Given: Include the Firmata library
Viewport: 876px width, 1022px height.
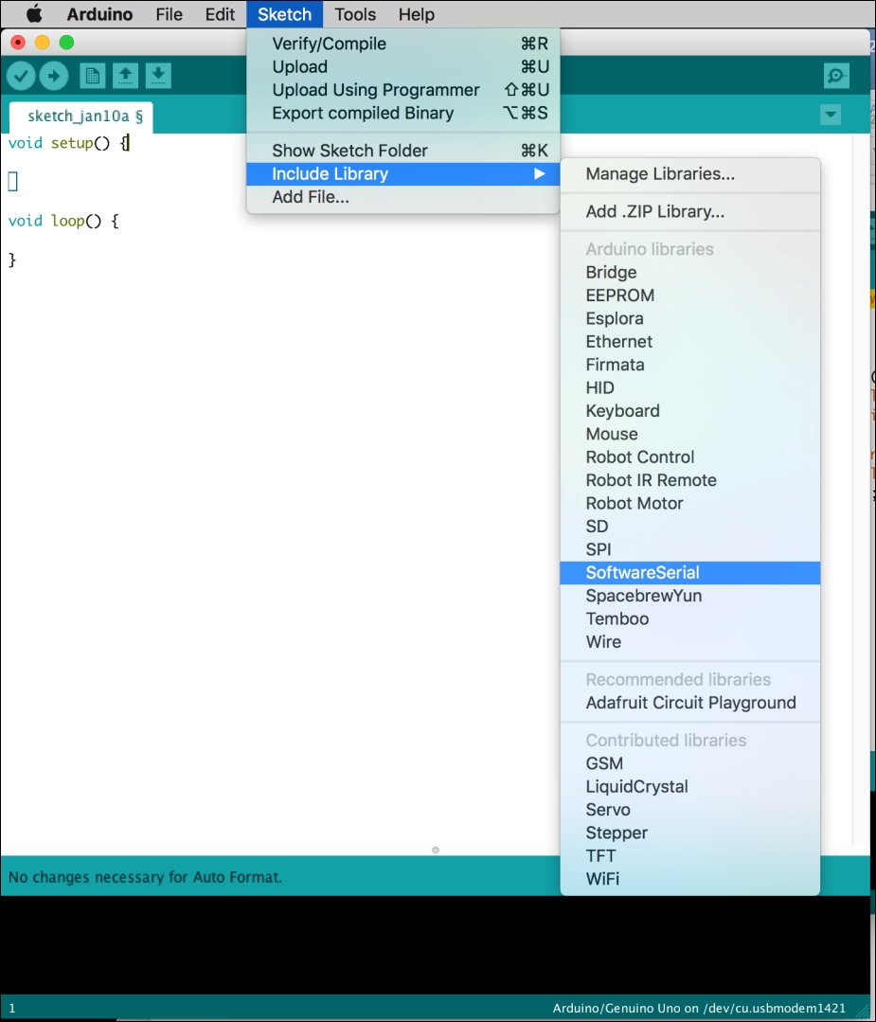Looking at the screenshot, I should click(690, 365).
